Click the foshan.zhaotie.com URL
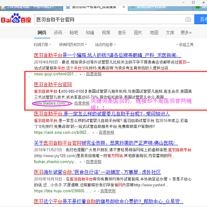Viewport: 207px width, 207px height. 55,162
